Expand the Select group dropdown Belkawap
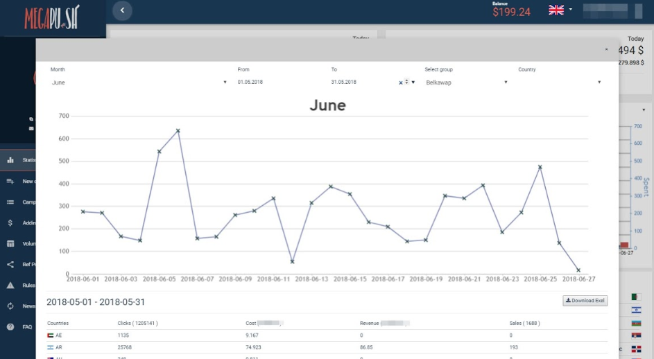The image size is (654, 359). click(465, 82)
